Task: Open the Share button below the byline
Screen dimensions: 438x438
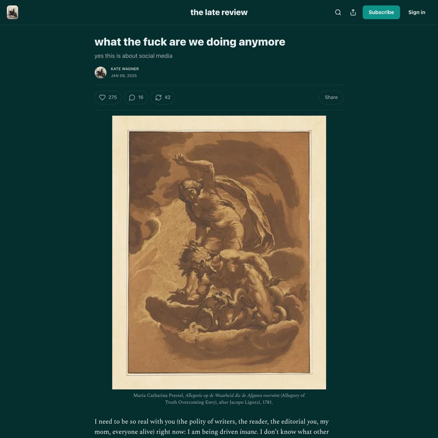Action: point(331,97)
